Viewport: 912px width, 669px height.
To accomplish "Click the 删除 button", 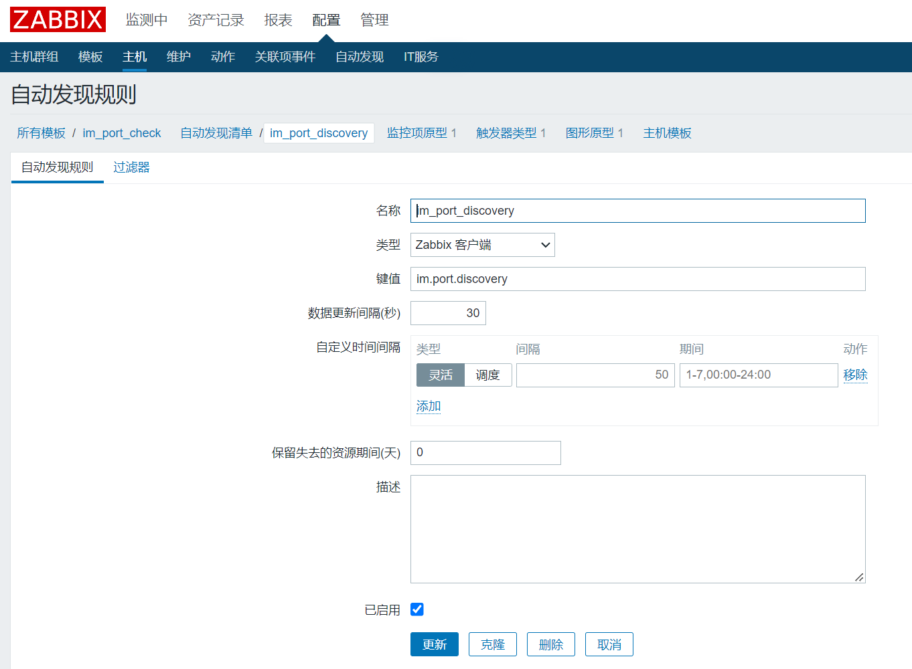I will (551, 644).
